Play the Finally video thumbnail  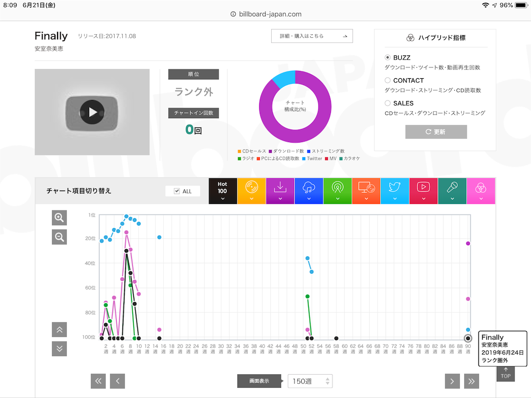coord(92,112)
